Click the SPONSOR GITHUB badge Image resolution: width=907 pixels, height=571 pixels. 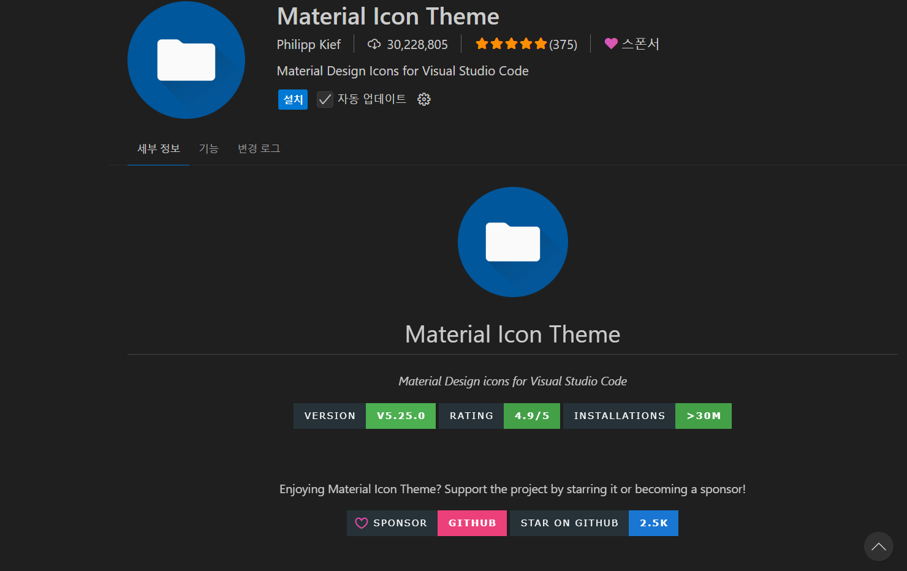pos(427,523)
